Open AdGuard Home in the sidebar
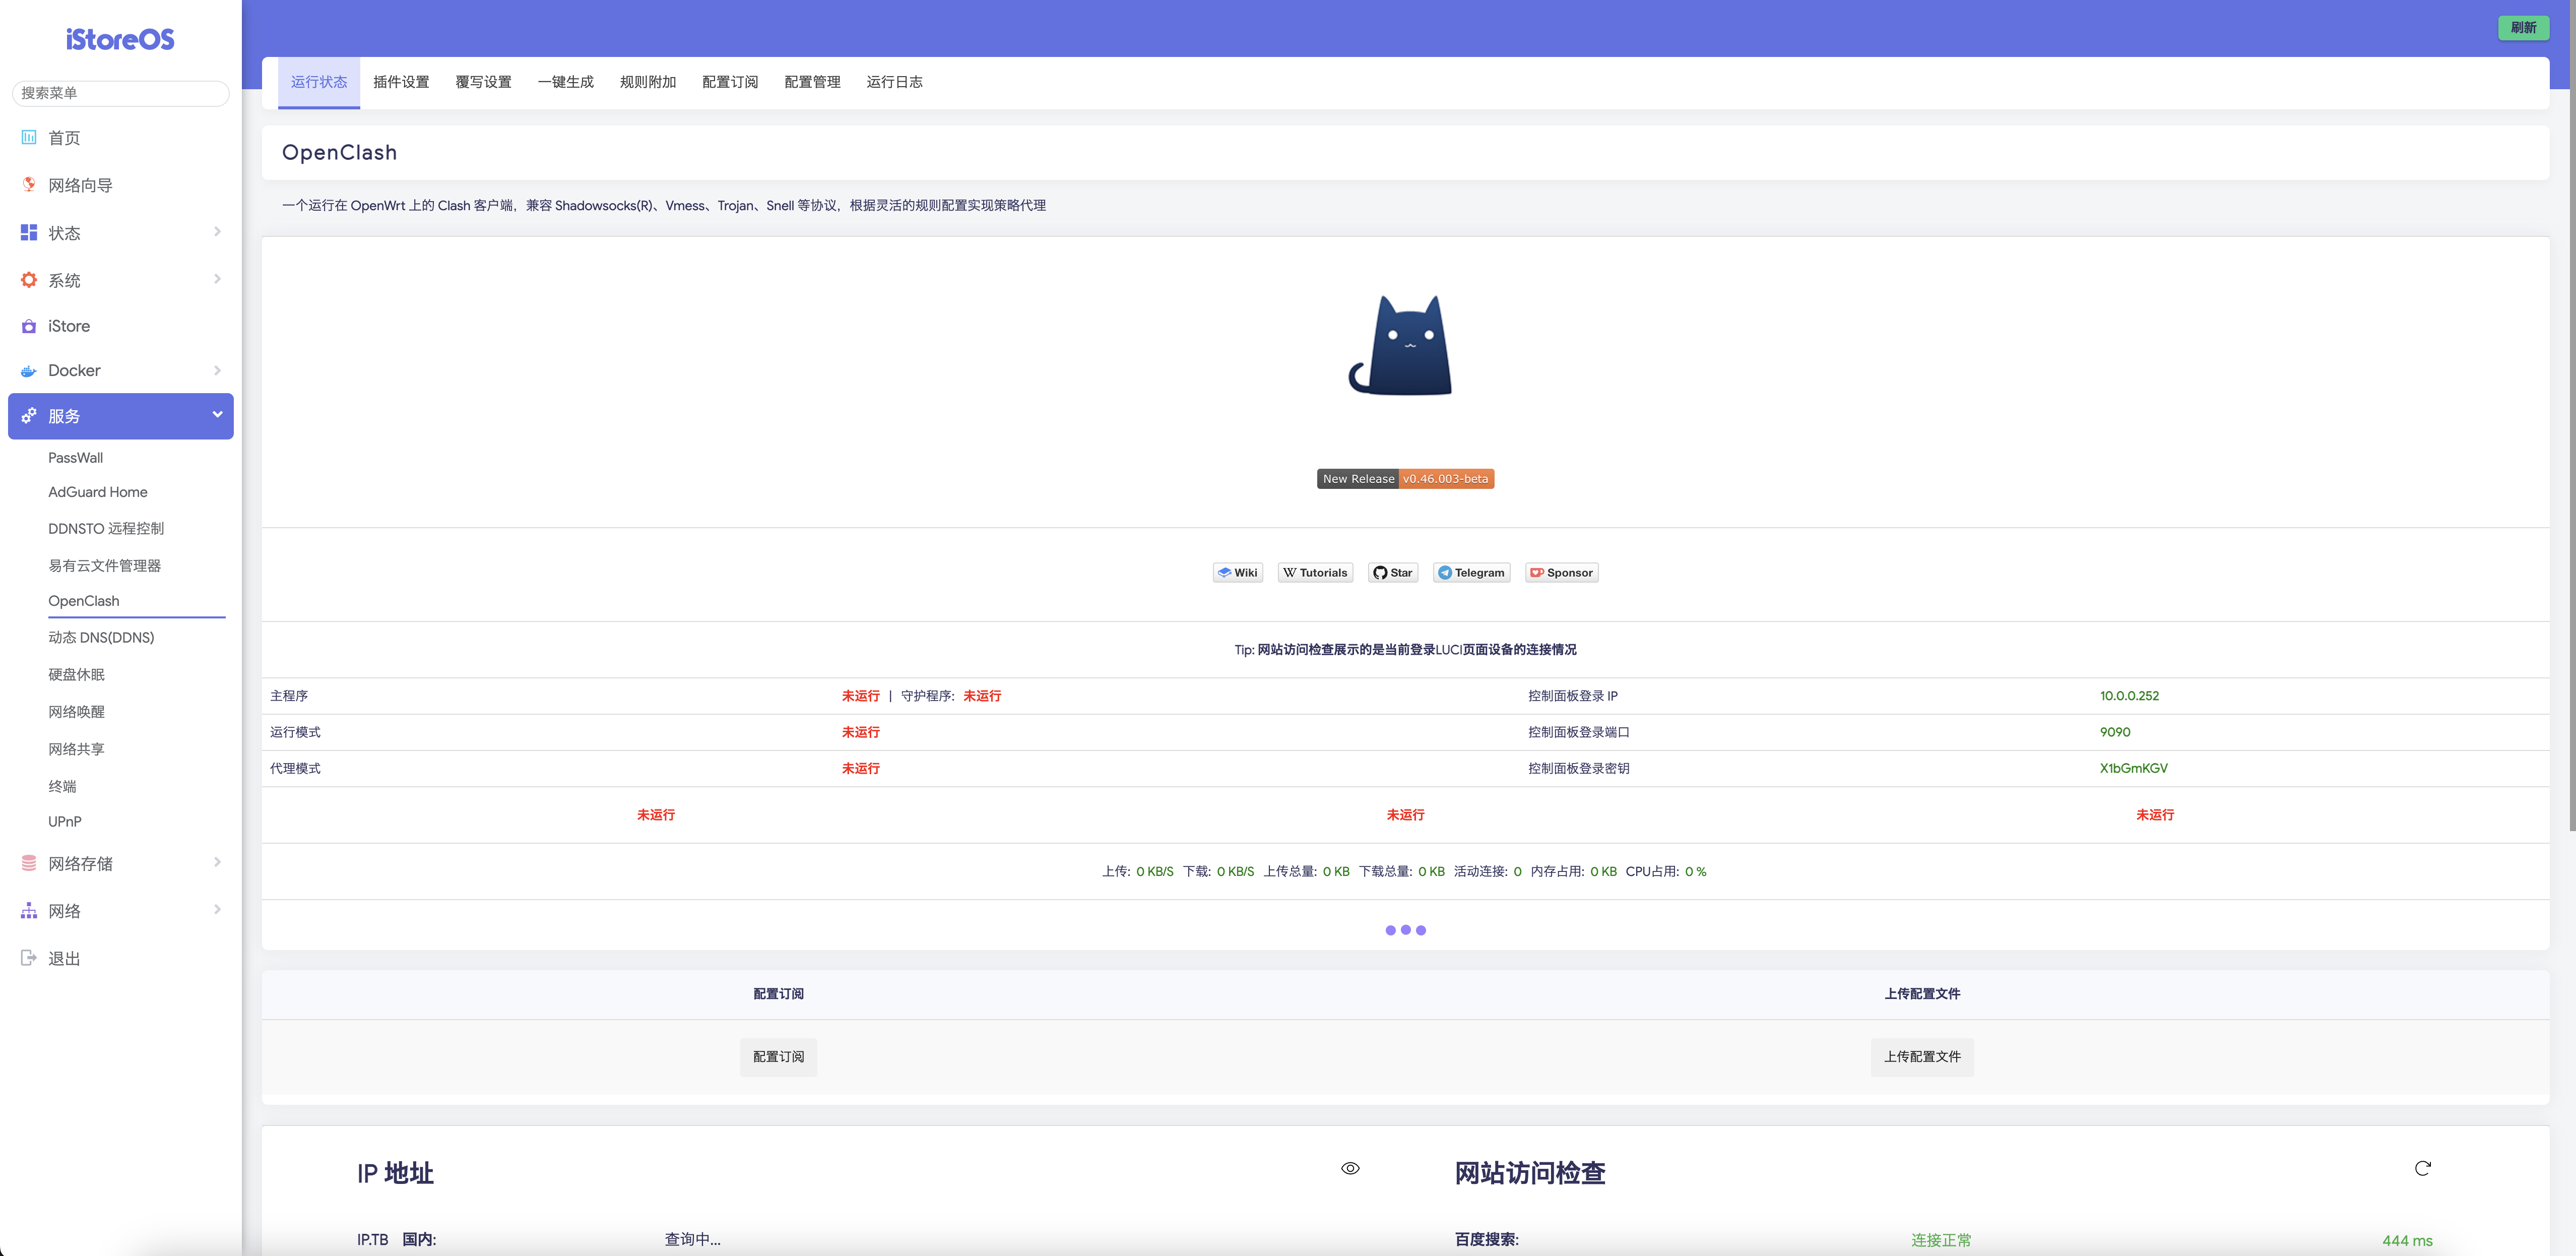 pos(98,492)
